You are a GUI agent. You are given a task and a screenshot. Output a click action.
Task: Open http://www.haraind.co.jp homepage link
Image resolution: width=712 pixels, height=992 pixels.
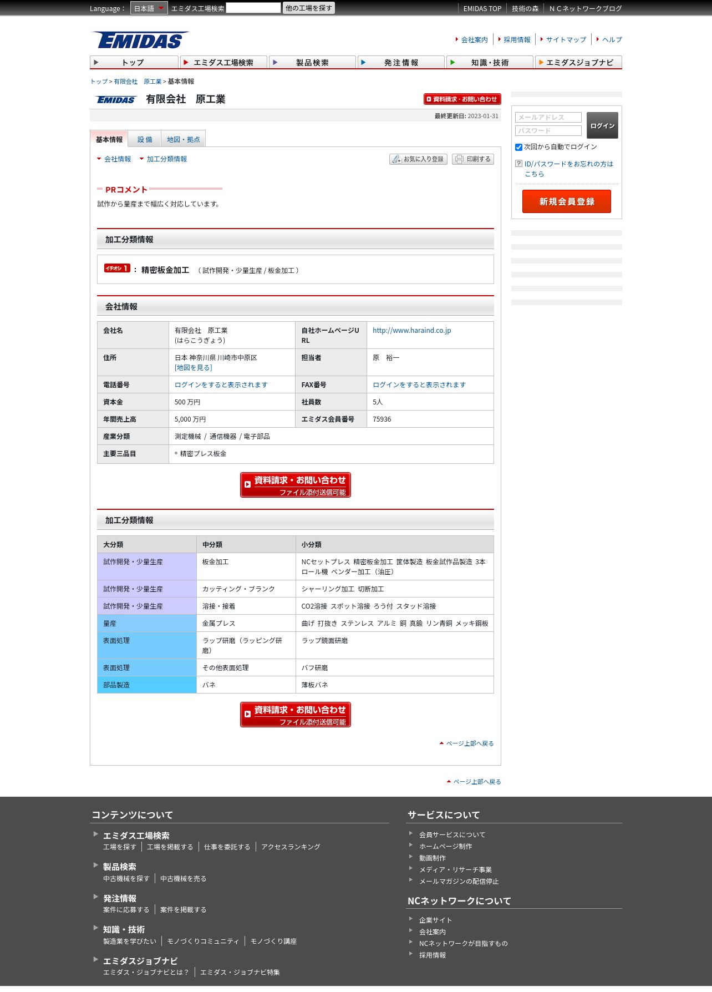coord(411,330)
